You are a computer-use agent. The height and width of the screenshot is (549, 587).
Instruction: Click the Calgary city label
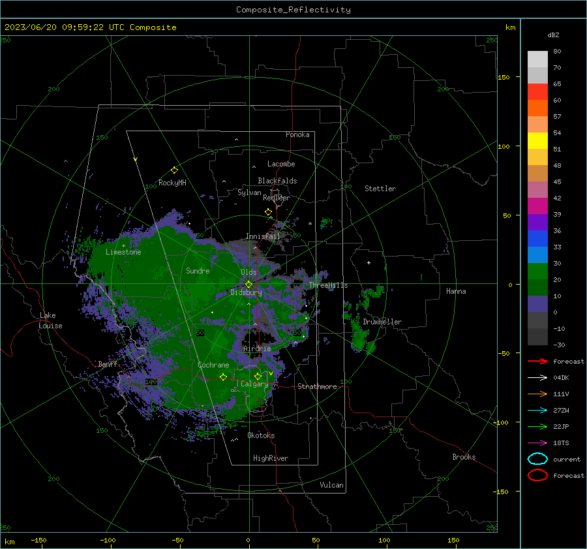(x=254, y=384)
